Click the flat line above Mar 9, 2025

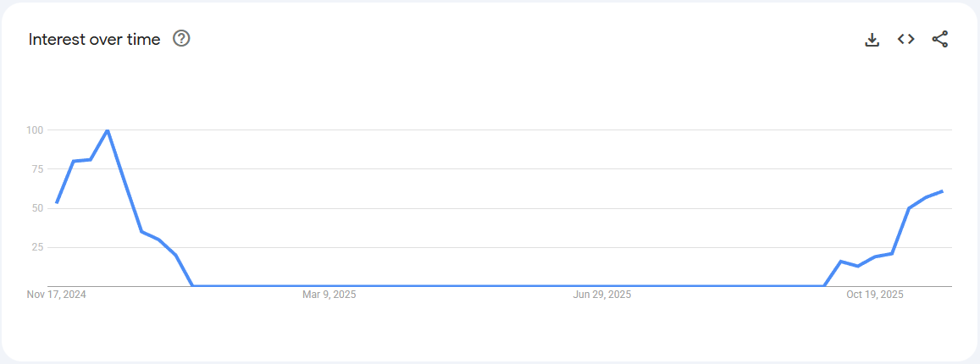pyautogui.click(x=329, y=286)
